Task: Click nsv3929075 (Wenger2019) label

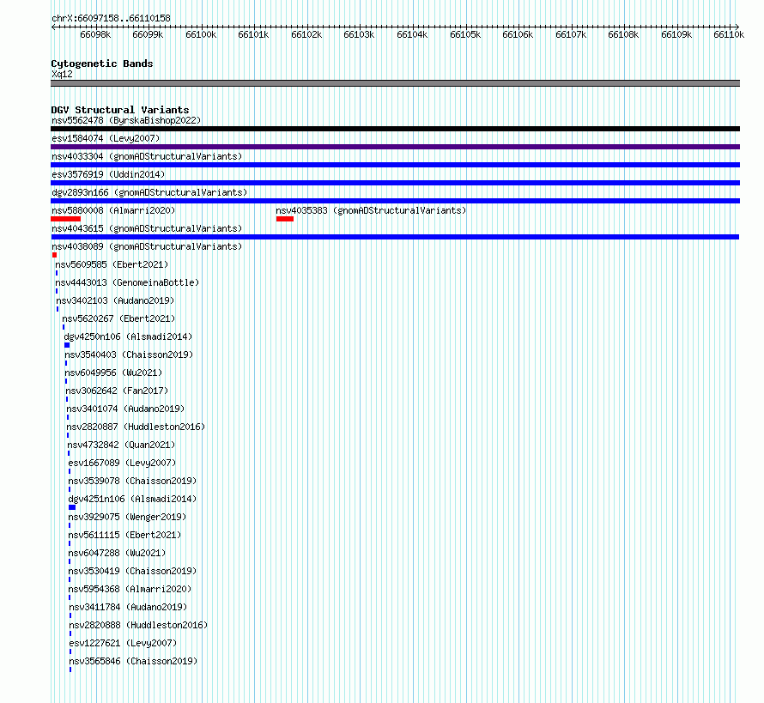Action: coord(127,517)
